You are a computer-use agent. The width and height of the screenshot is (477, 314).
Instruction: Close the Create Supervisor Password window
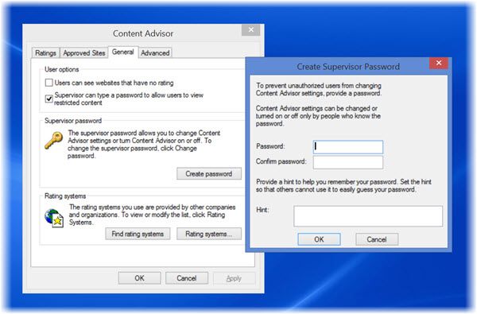439,63
